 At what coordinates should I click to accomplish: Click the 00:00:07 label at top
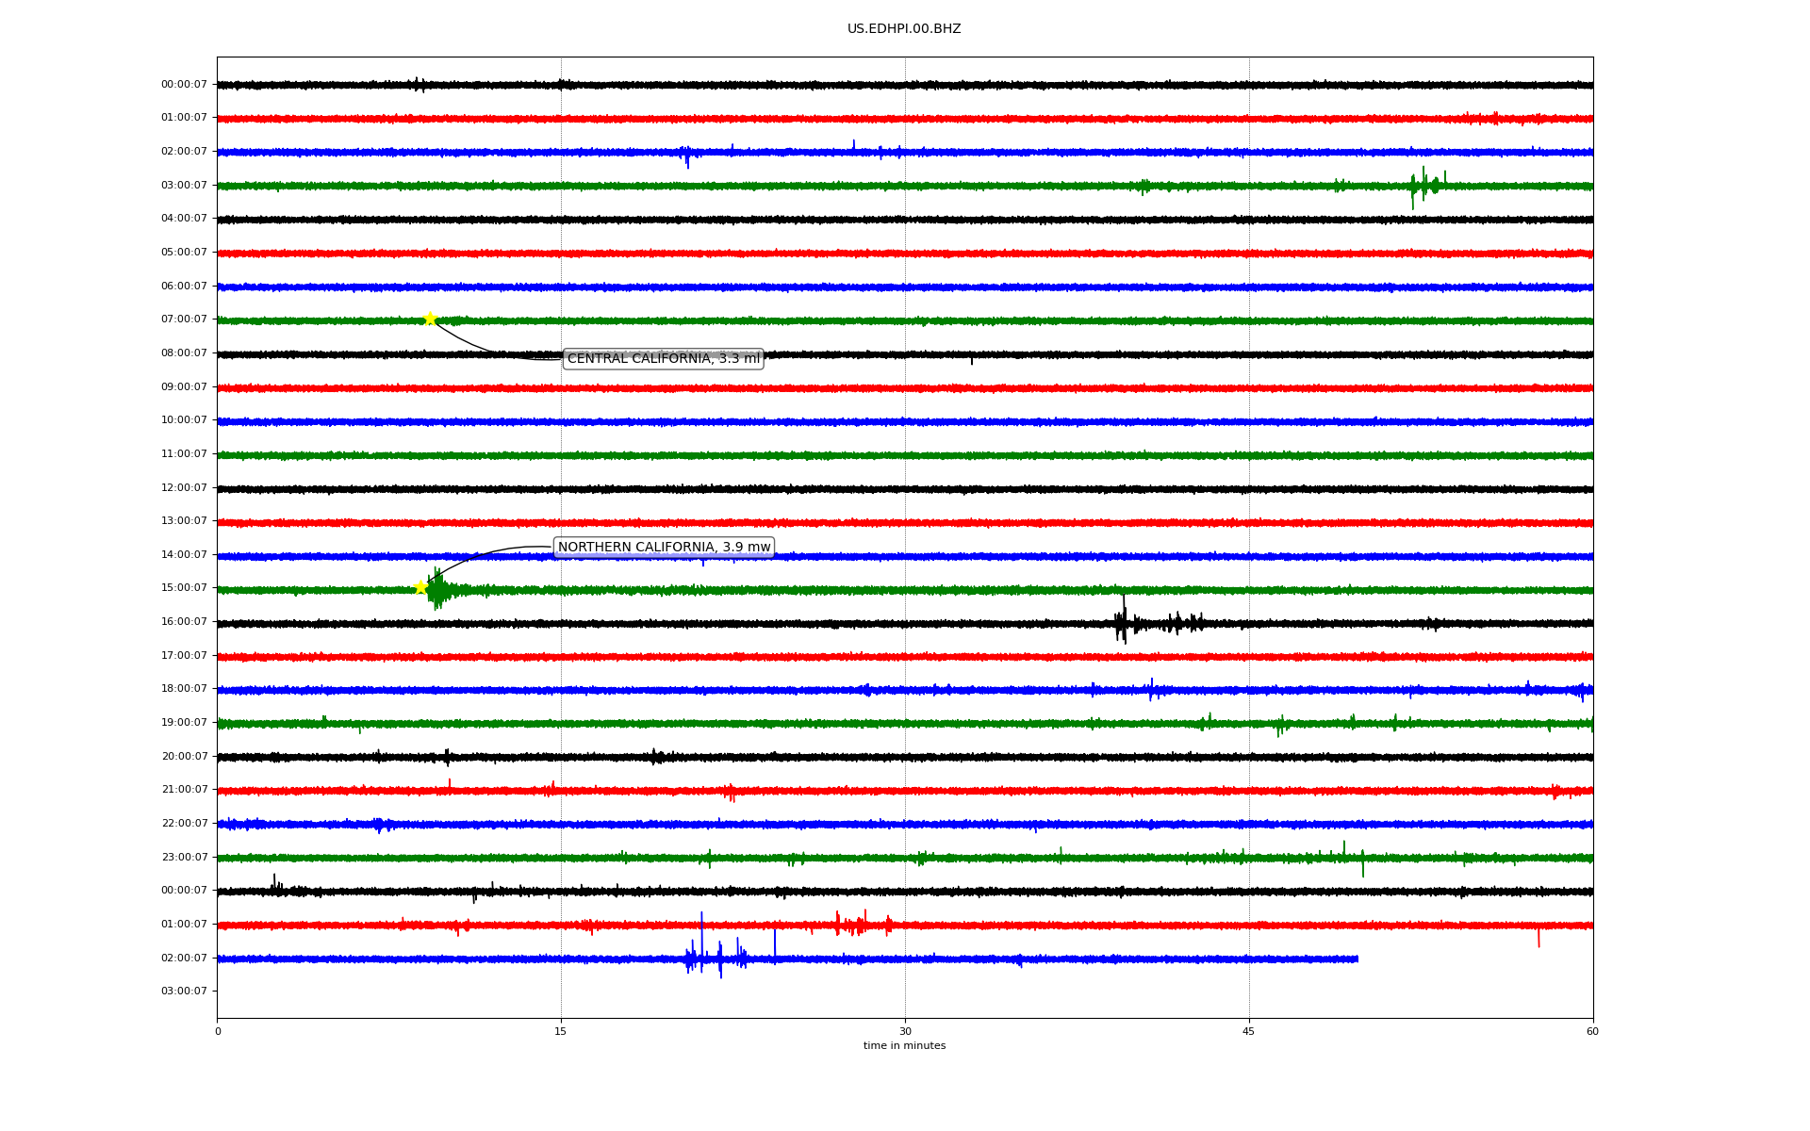(x=184, y=85)
